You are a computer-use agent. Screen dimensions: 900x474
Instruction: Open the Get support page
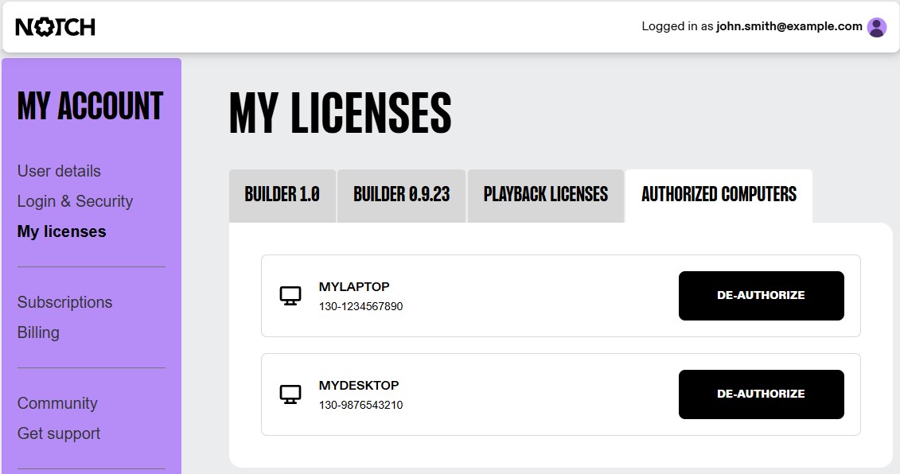click(x=58, y=433)
